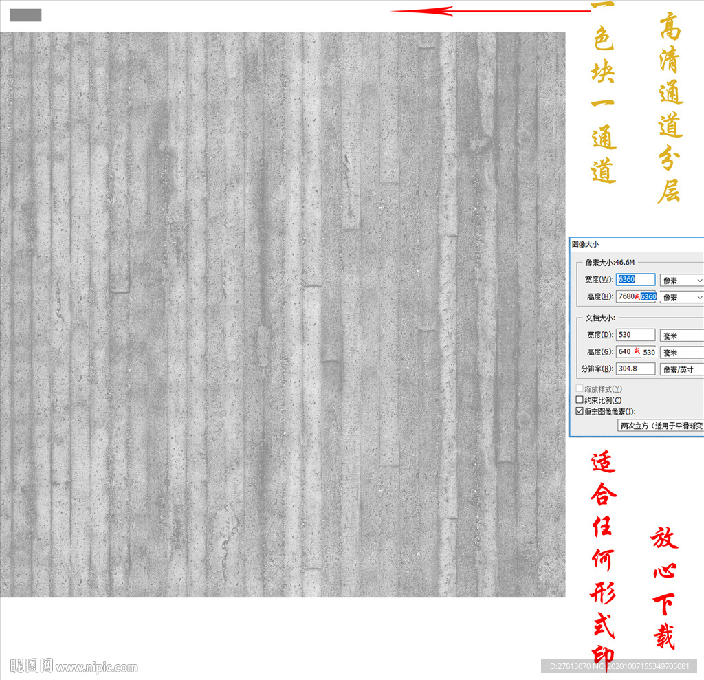Click the concrete texture preview image
The height and width of the screenshot is (680, 704).
pos(283,314)
